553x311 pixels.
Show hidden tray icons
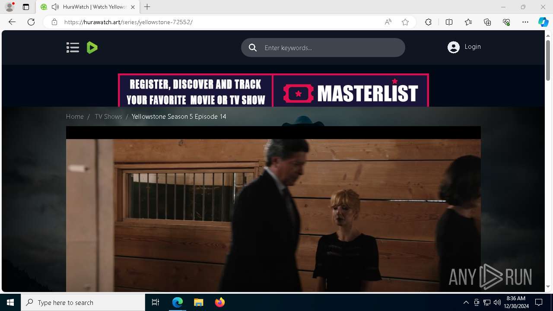[466, 302]
